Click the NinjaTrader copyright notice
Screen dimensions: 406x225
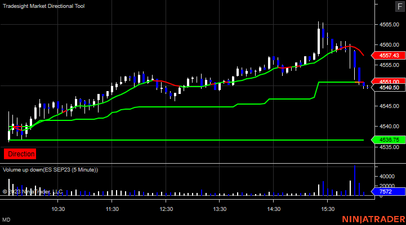[x=32, y=192]
